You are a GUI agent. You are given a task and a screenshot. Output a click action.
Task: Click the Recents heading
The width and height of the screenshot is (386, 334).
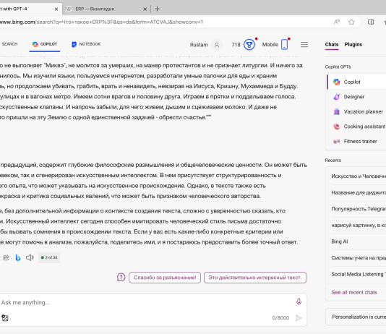[333, 160]
